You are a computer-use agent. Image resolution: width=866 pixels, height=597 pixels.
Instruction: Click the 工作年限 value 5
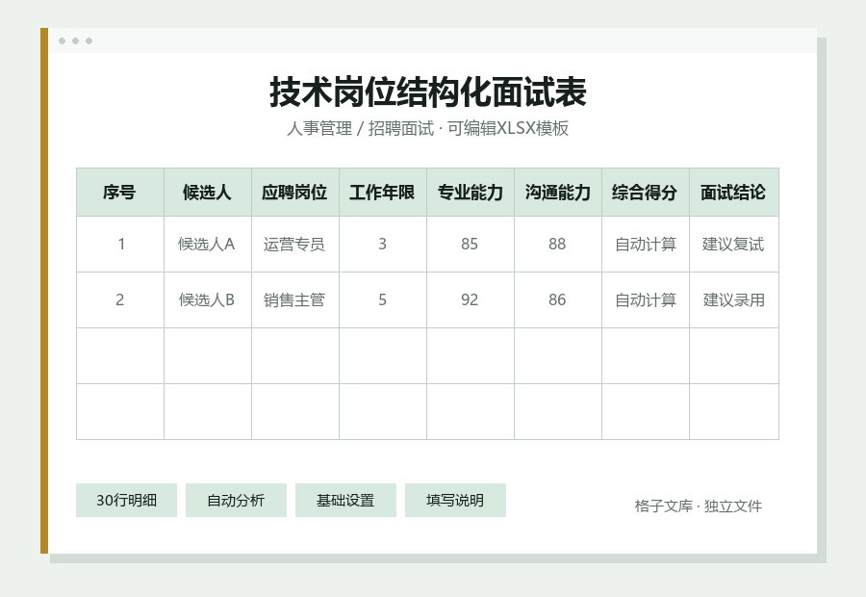coord(383,299)
